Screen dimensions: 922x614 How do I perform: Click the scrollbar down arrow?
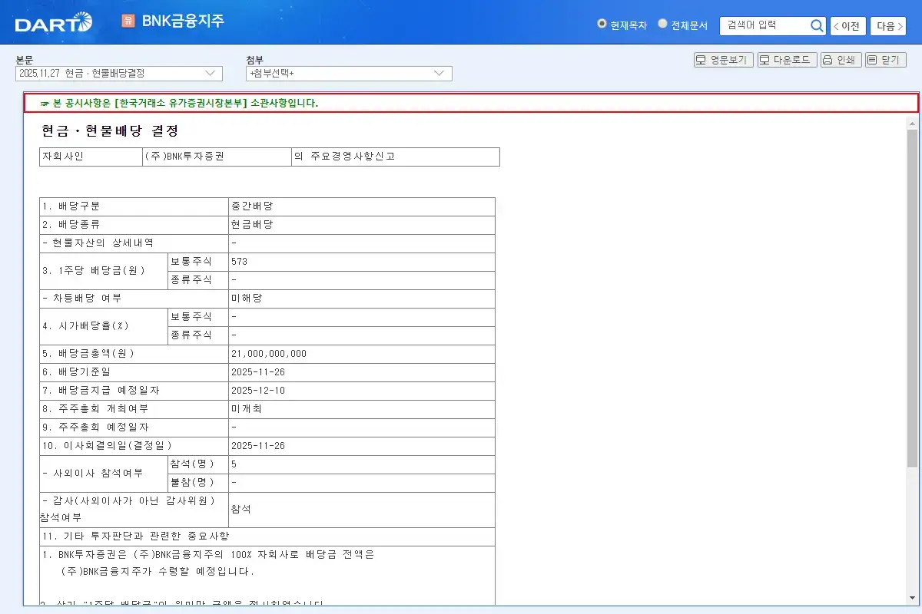click(912, 599)
